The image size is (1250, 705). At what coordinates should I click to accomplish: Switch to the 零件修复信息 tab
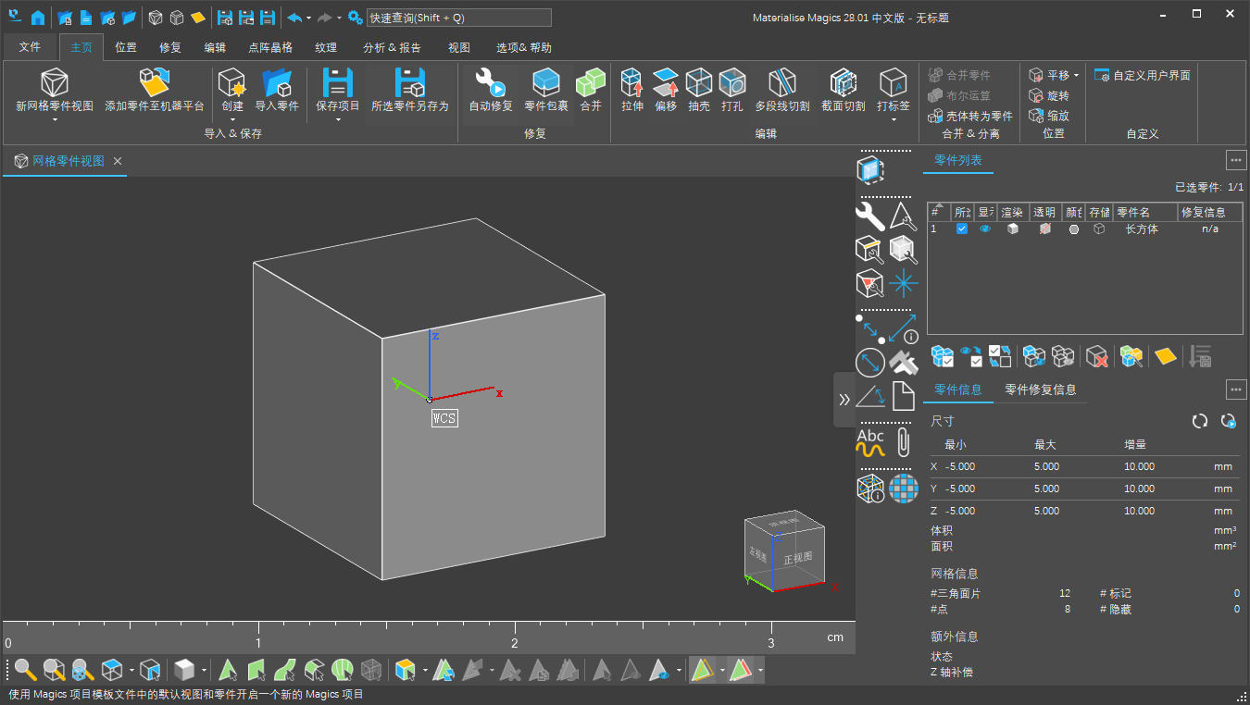tap(1041, 390)
